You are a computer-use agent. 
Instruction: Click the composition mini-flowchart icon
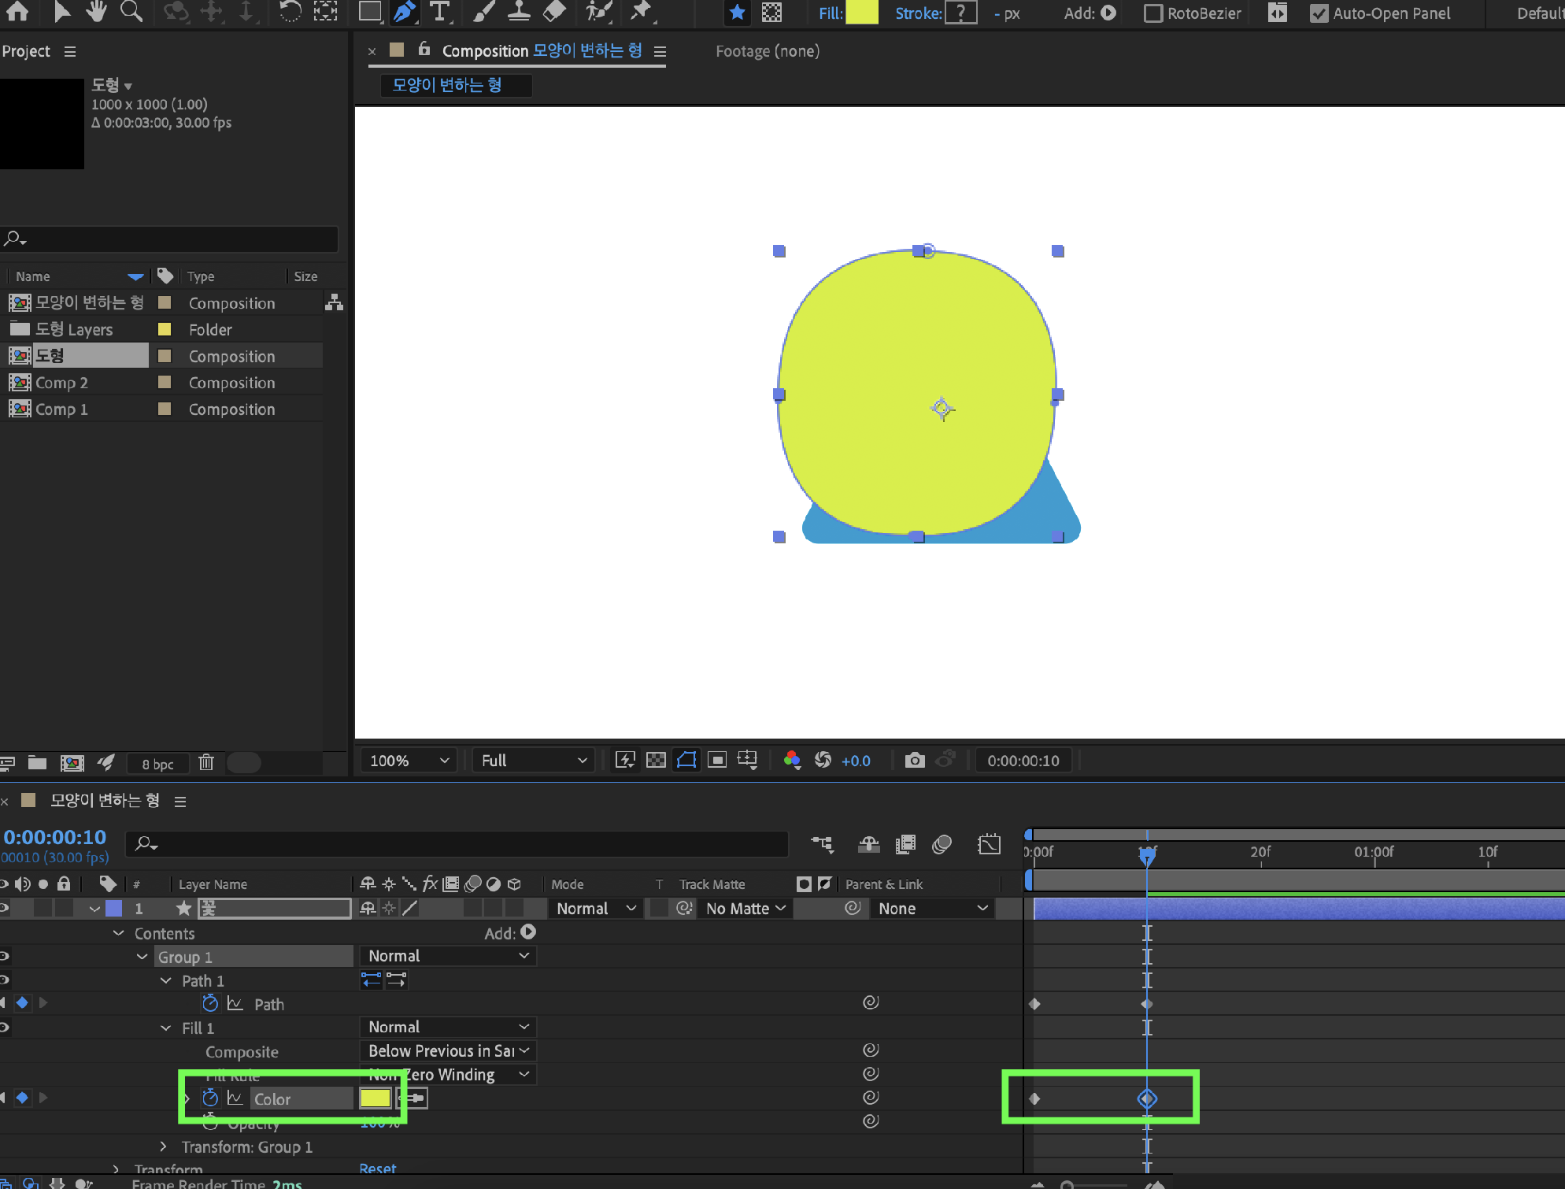tap(822, 844)
